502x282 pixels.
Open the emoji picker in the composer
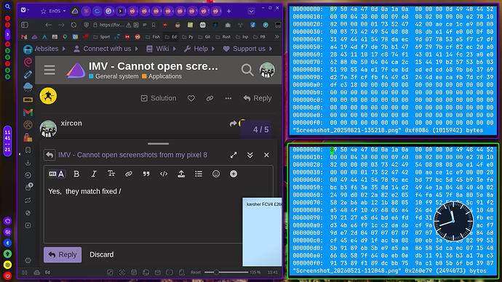pos(216,174)
